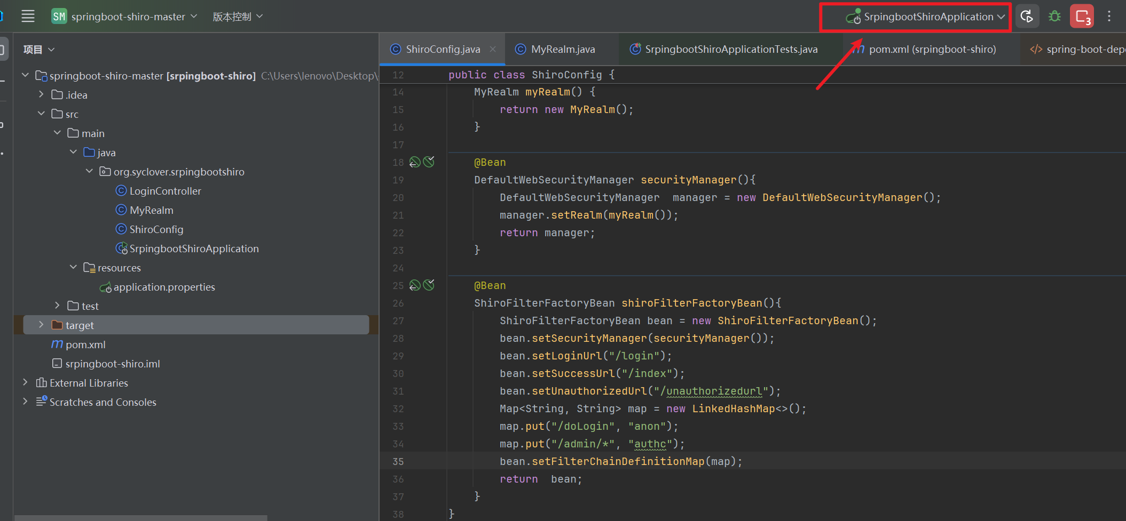Click line number 35 in the gutter
Viewport: 1126px width, 521px height.
(x=398, y=461)
